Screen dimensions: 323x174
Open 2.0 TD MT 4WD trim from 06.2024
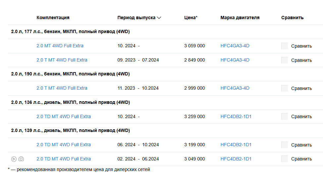click(x=64, y=145)
